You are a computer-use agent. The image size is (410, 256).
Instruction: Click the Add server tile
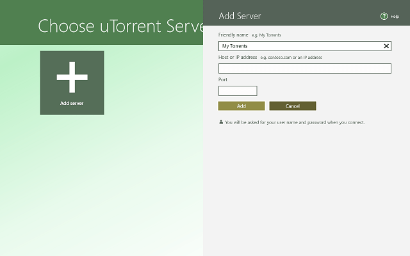tap(72, 83)
